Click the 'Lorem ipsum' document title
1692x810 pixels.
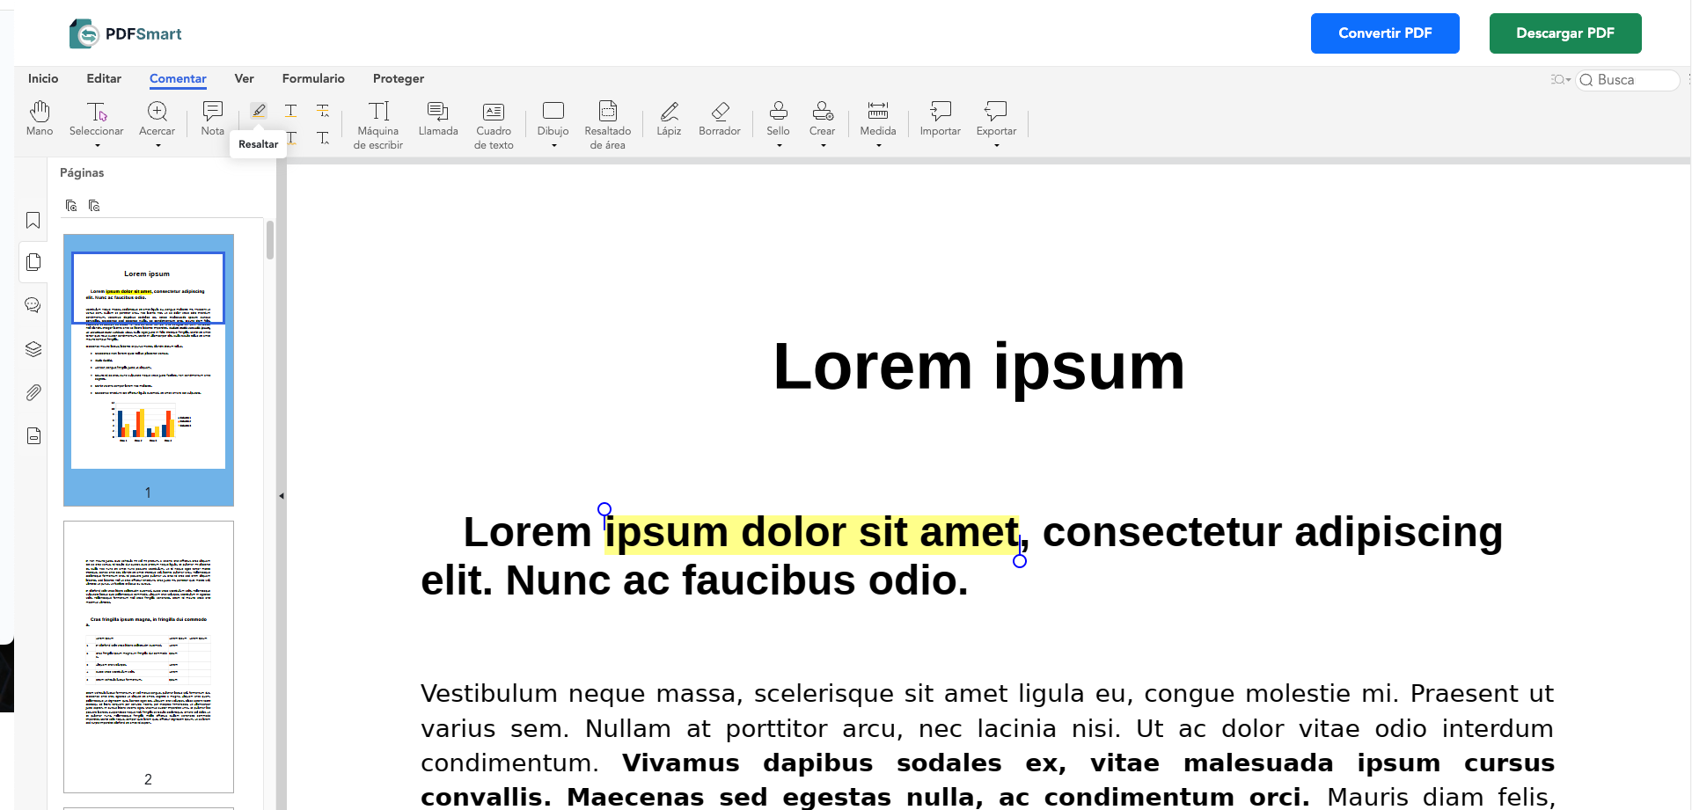(978, 367)
